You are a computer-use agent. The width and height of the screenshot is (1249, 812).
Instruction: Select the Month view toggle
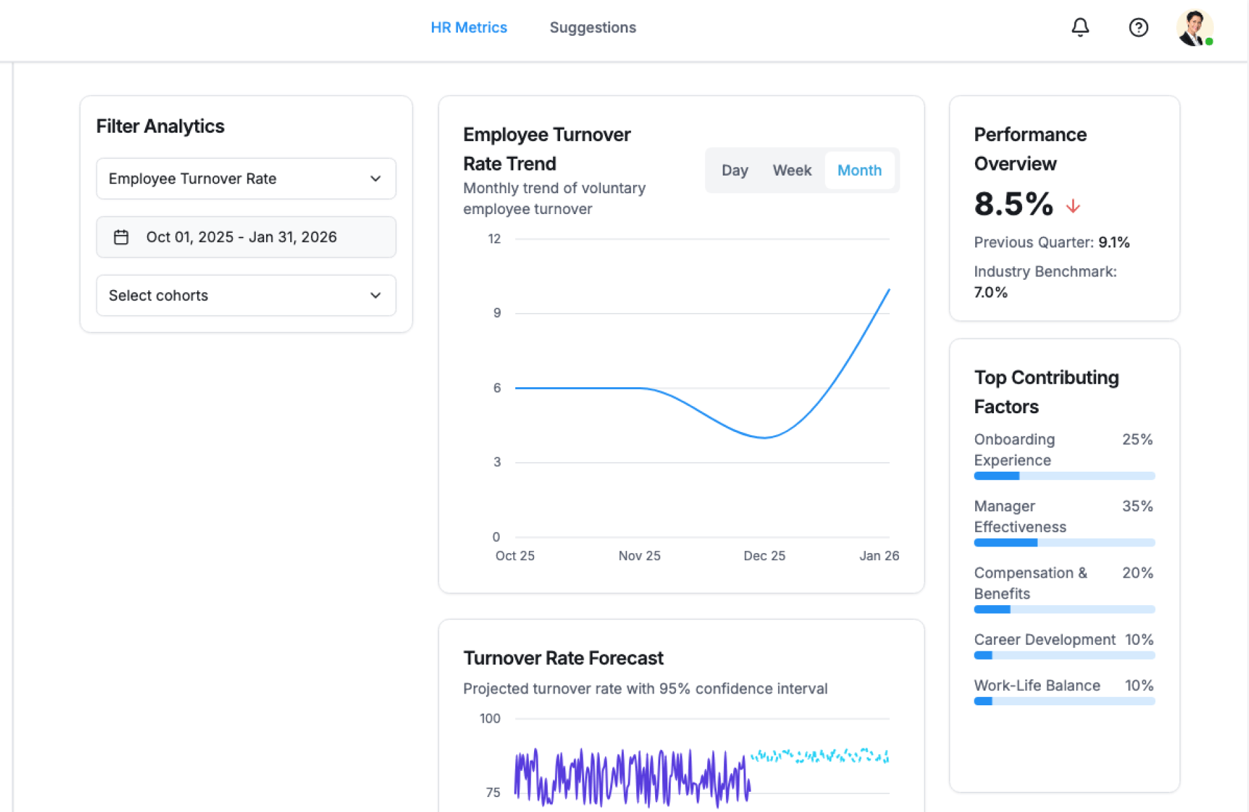(859, 170)
